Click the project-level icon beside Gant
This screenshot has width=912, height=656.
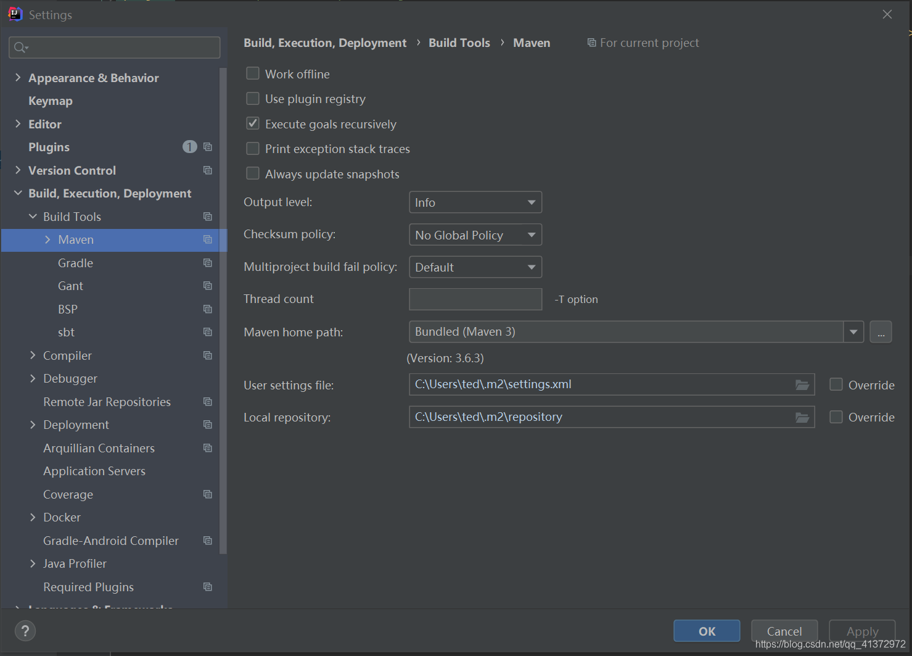coord(208,286)
